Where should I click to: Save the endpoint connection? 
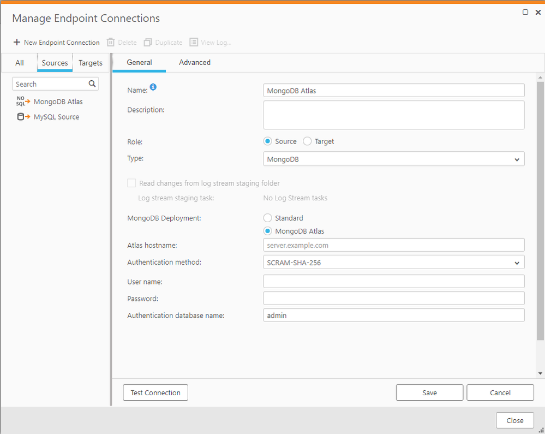(x=429, y=392)
